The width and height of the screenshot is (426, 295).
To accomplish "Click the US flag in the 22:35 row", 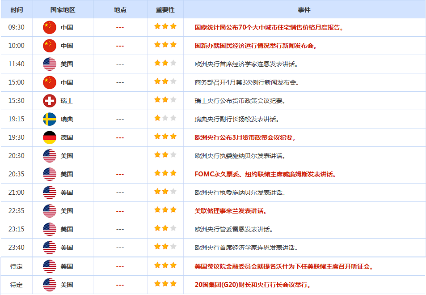I will [50, 211].
